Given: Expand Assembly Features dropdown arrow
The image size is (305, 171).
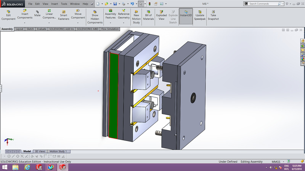Looking at the screenshot, I should (110, 23).
